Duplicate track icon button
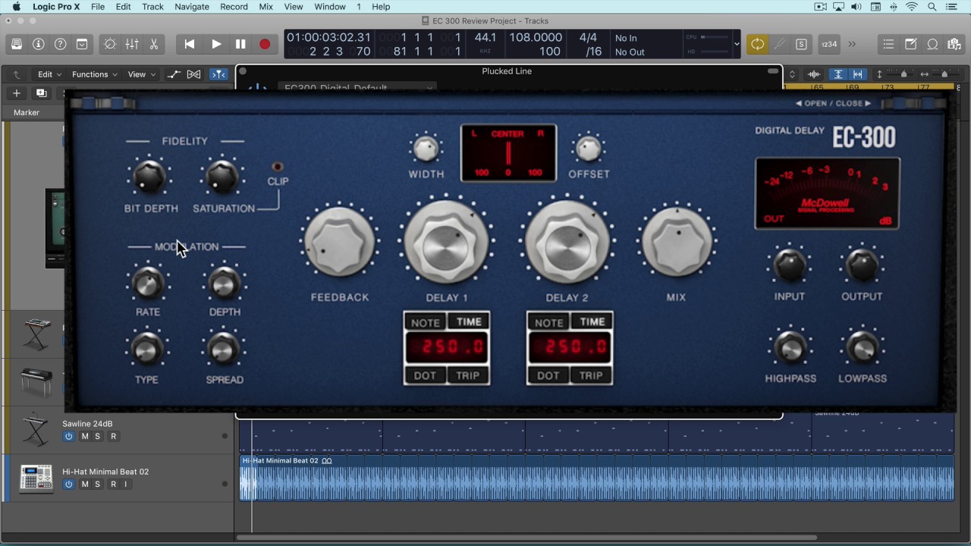 pyautogui.click(x=41, y=93)
